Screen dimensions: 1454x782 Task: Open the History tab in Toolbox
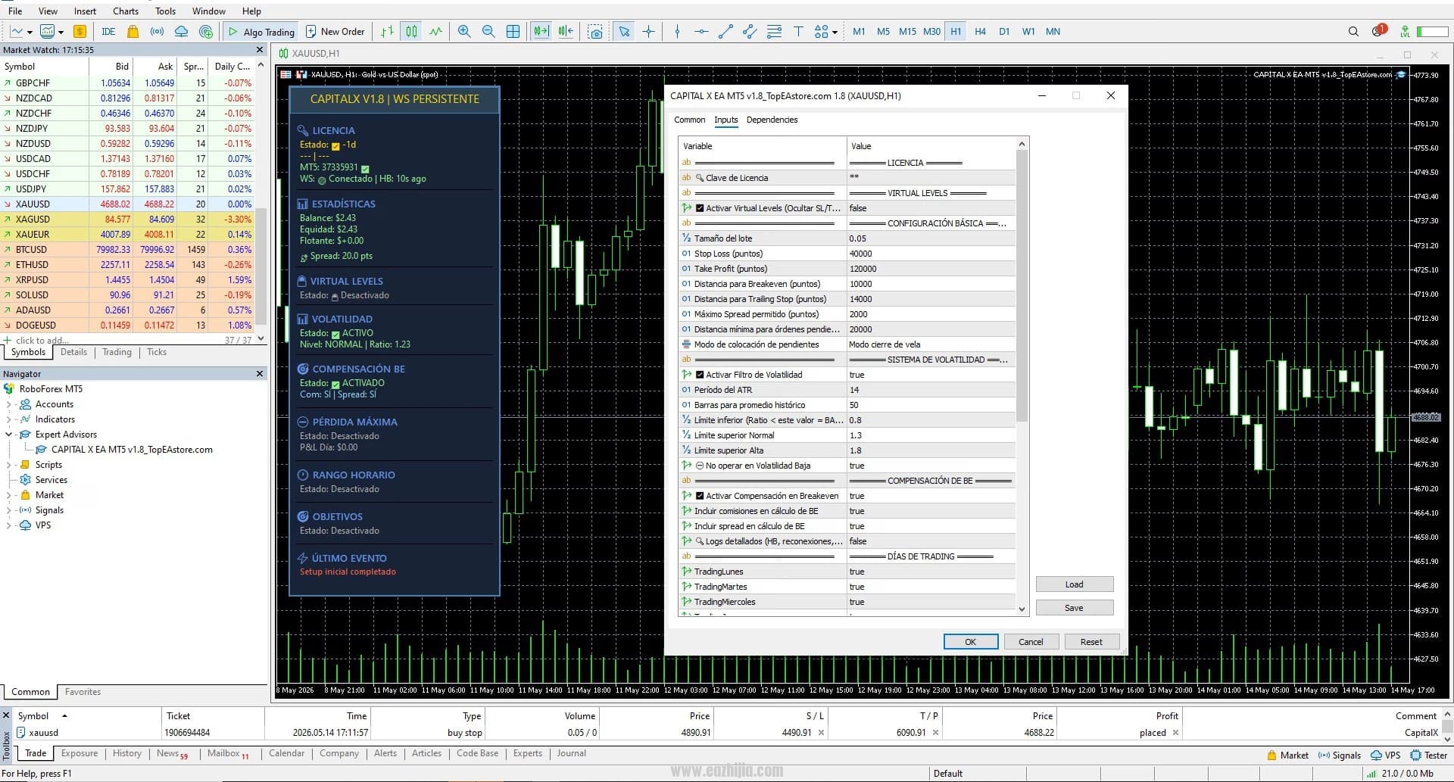[x=126, y=753]
